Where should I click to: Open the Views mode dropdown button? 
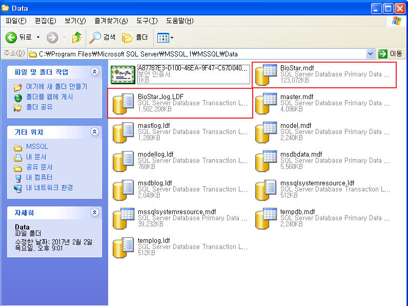click(165, 38)
